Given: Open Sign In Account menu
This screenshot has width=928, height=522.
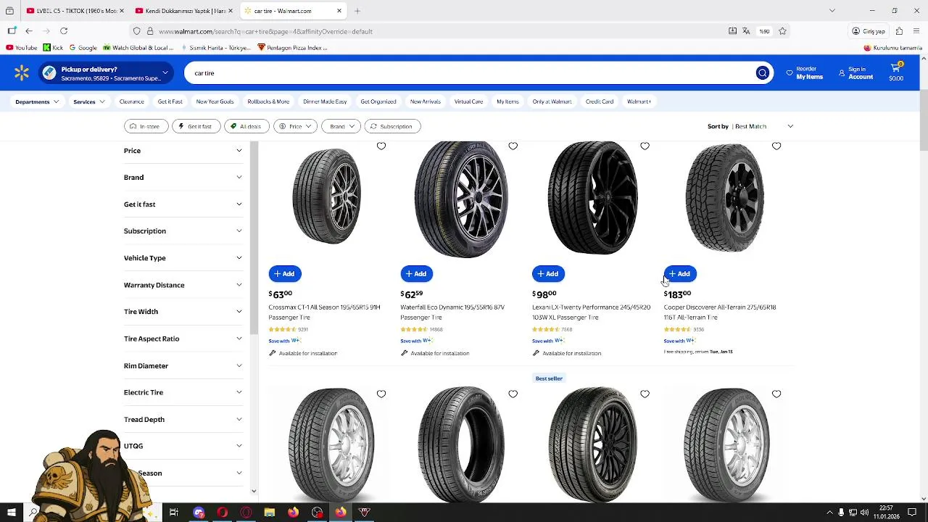Looking at the screenshot, I should pos(855,73).
